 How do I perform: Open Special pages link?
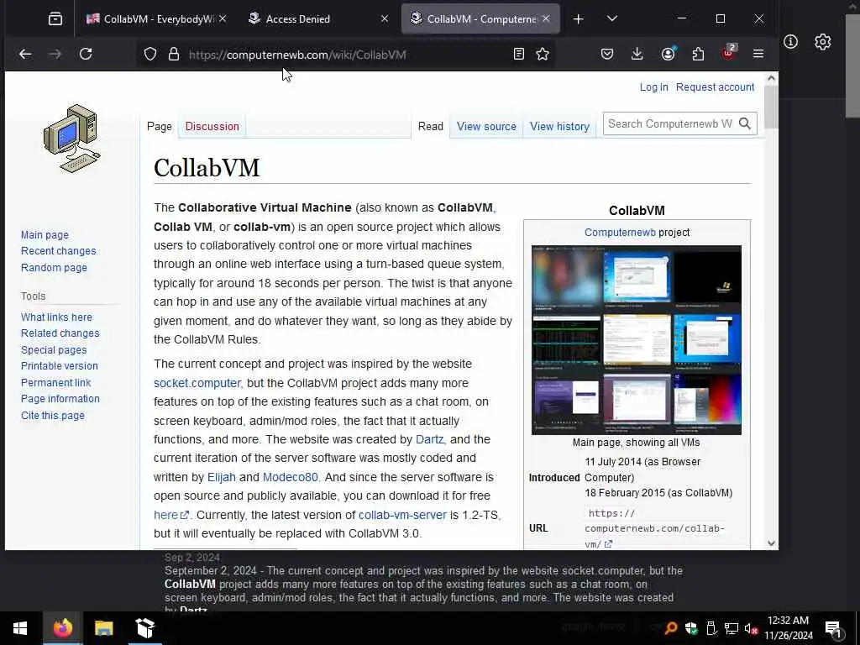click(x=54, y=350)
